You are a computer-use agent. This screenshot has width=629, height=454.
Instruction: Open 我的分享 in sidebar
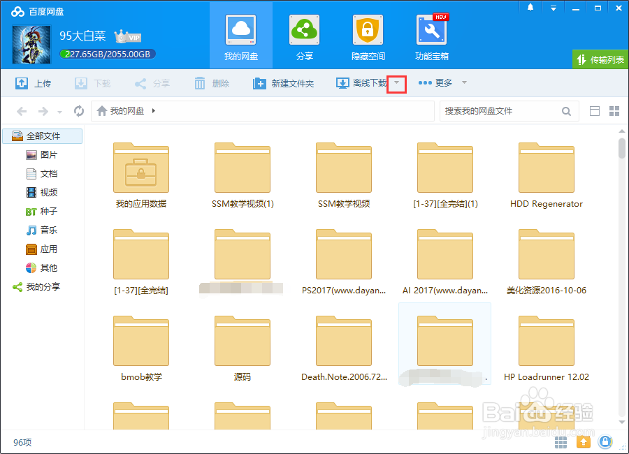pos(36,287)
